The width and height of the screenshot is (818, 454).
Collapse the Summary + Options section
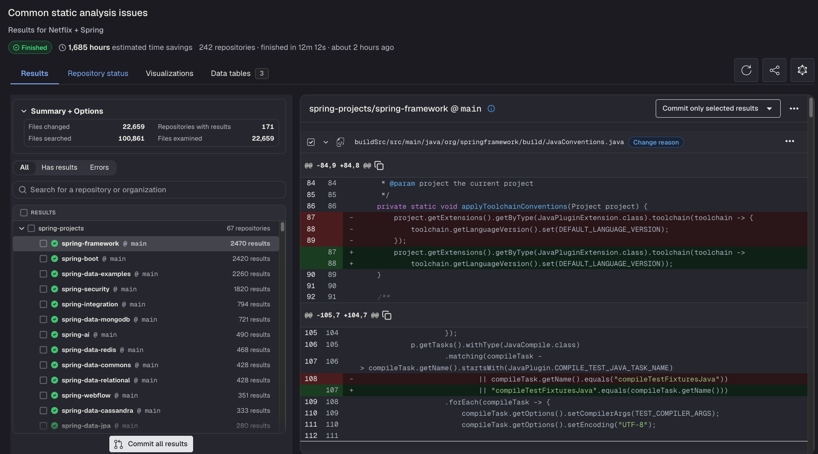point(24,111)
